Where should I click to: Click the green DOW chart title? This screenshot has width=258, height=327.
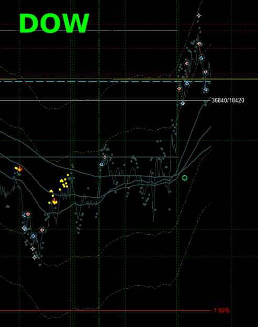[x=54, y=23]
